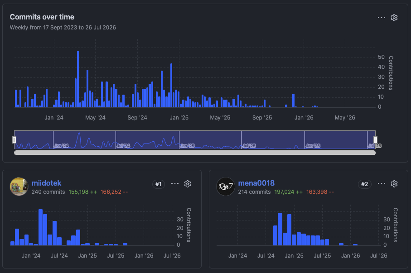The image size is (411, 273).
Task: Open three-dot menu of Commits over time chart
Action: [382, 18]
